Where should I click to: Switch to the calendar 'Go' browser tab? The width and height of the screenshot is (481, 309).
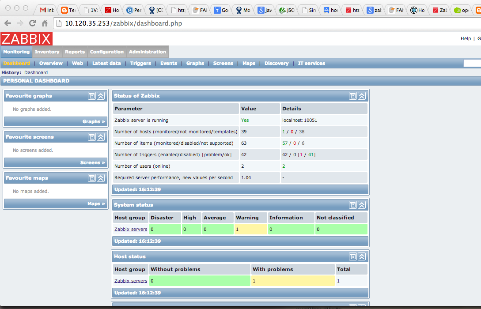221,10
